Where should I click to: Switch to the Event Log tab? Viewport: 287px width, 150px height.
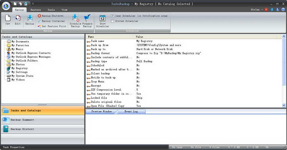coord(131,111)
